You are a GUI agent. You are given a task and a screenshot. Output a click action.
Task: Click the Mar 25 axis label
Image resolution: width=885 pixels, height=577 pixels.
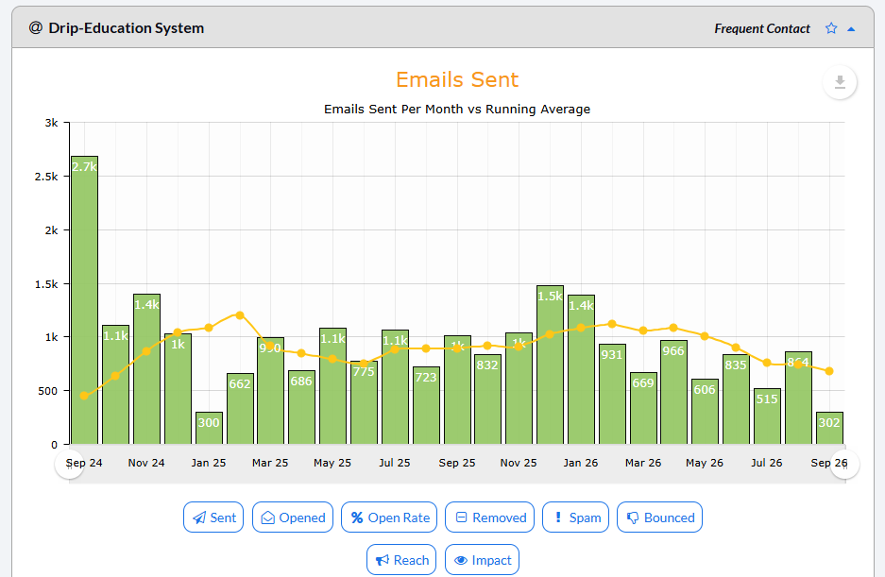click(270, 463)
